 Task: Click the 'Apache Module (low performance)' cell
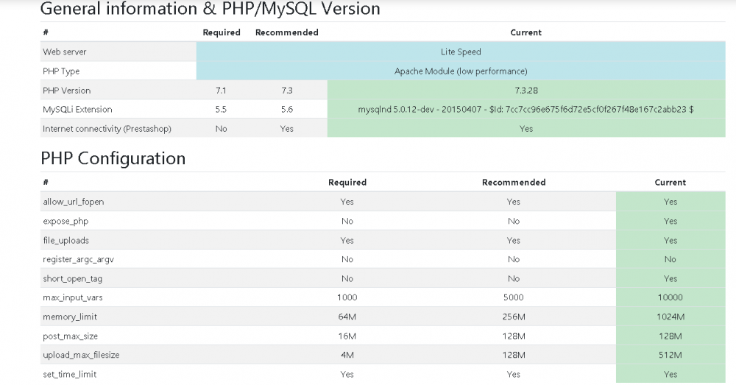click(460, 71)
